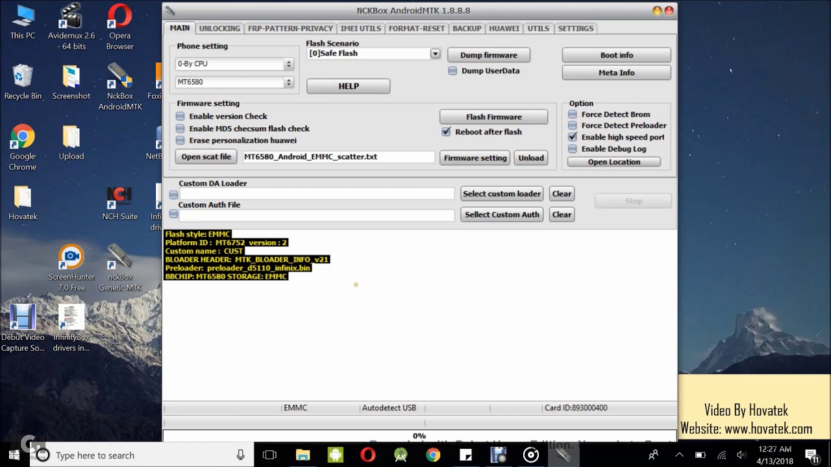Open the Screenshot folder on the desktop

[71, 82]
